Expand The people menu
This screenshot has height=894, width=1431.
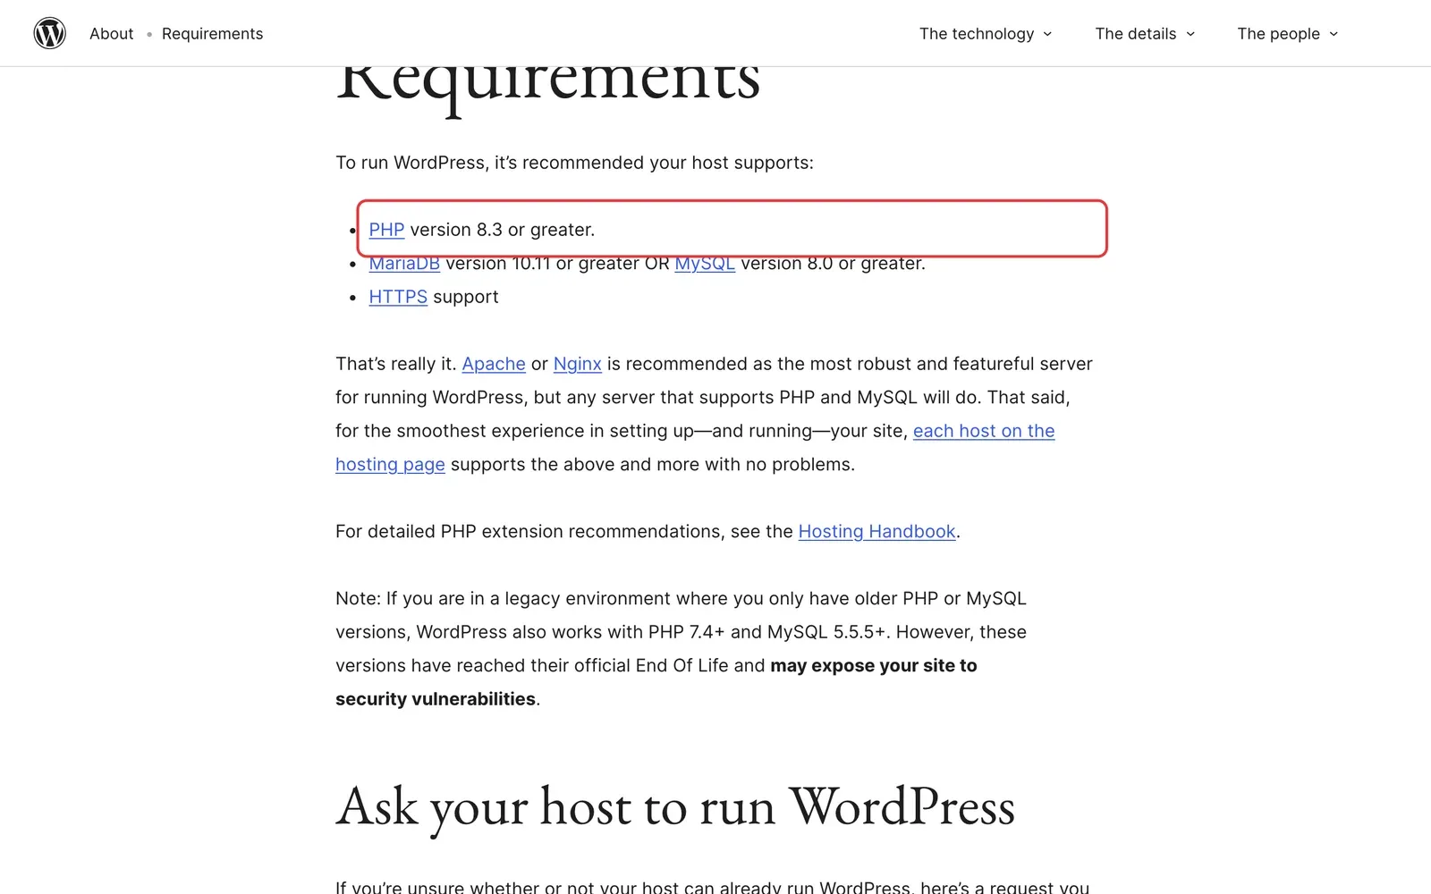point(1288,34)
